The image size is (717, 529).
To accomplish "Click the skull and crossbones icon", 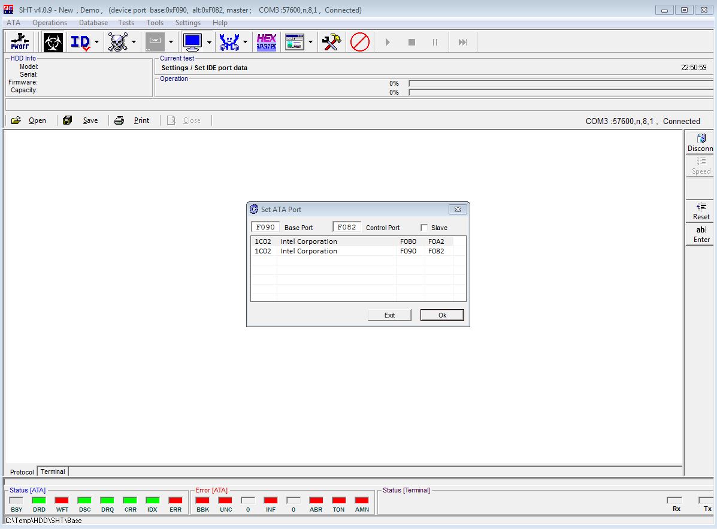I will [x=117, y=42].
